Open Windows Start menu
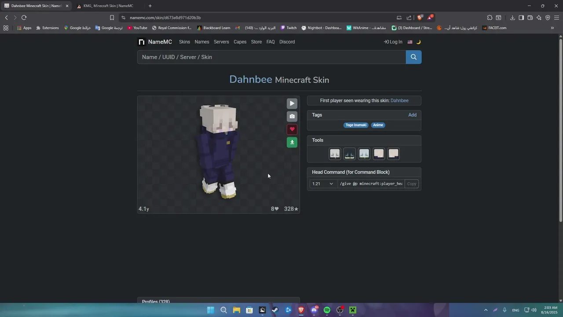Viewport: 563px width, 317px height. point(211,310)
